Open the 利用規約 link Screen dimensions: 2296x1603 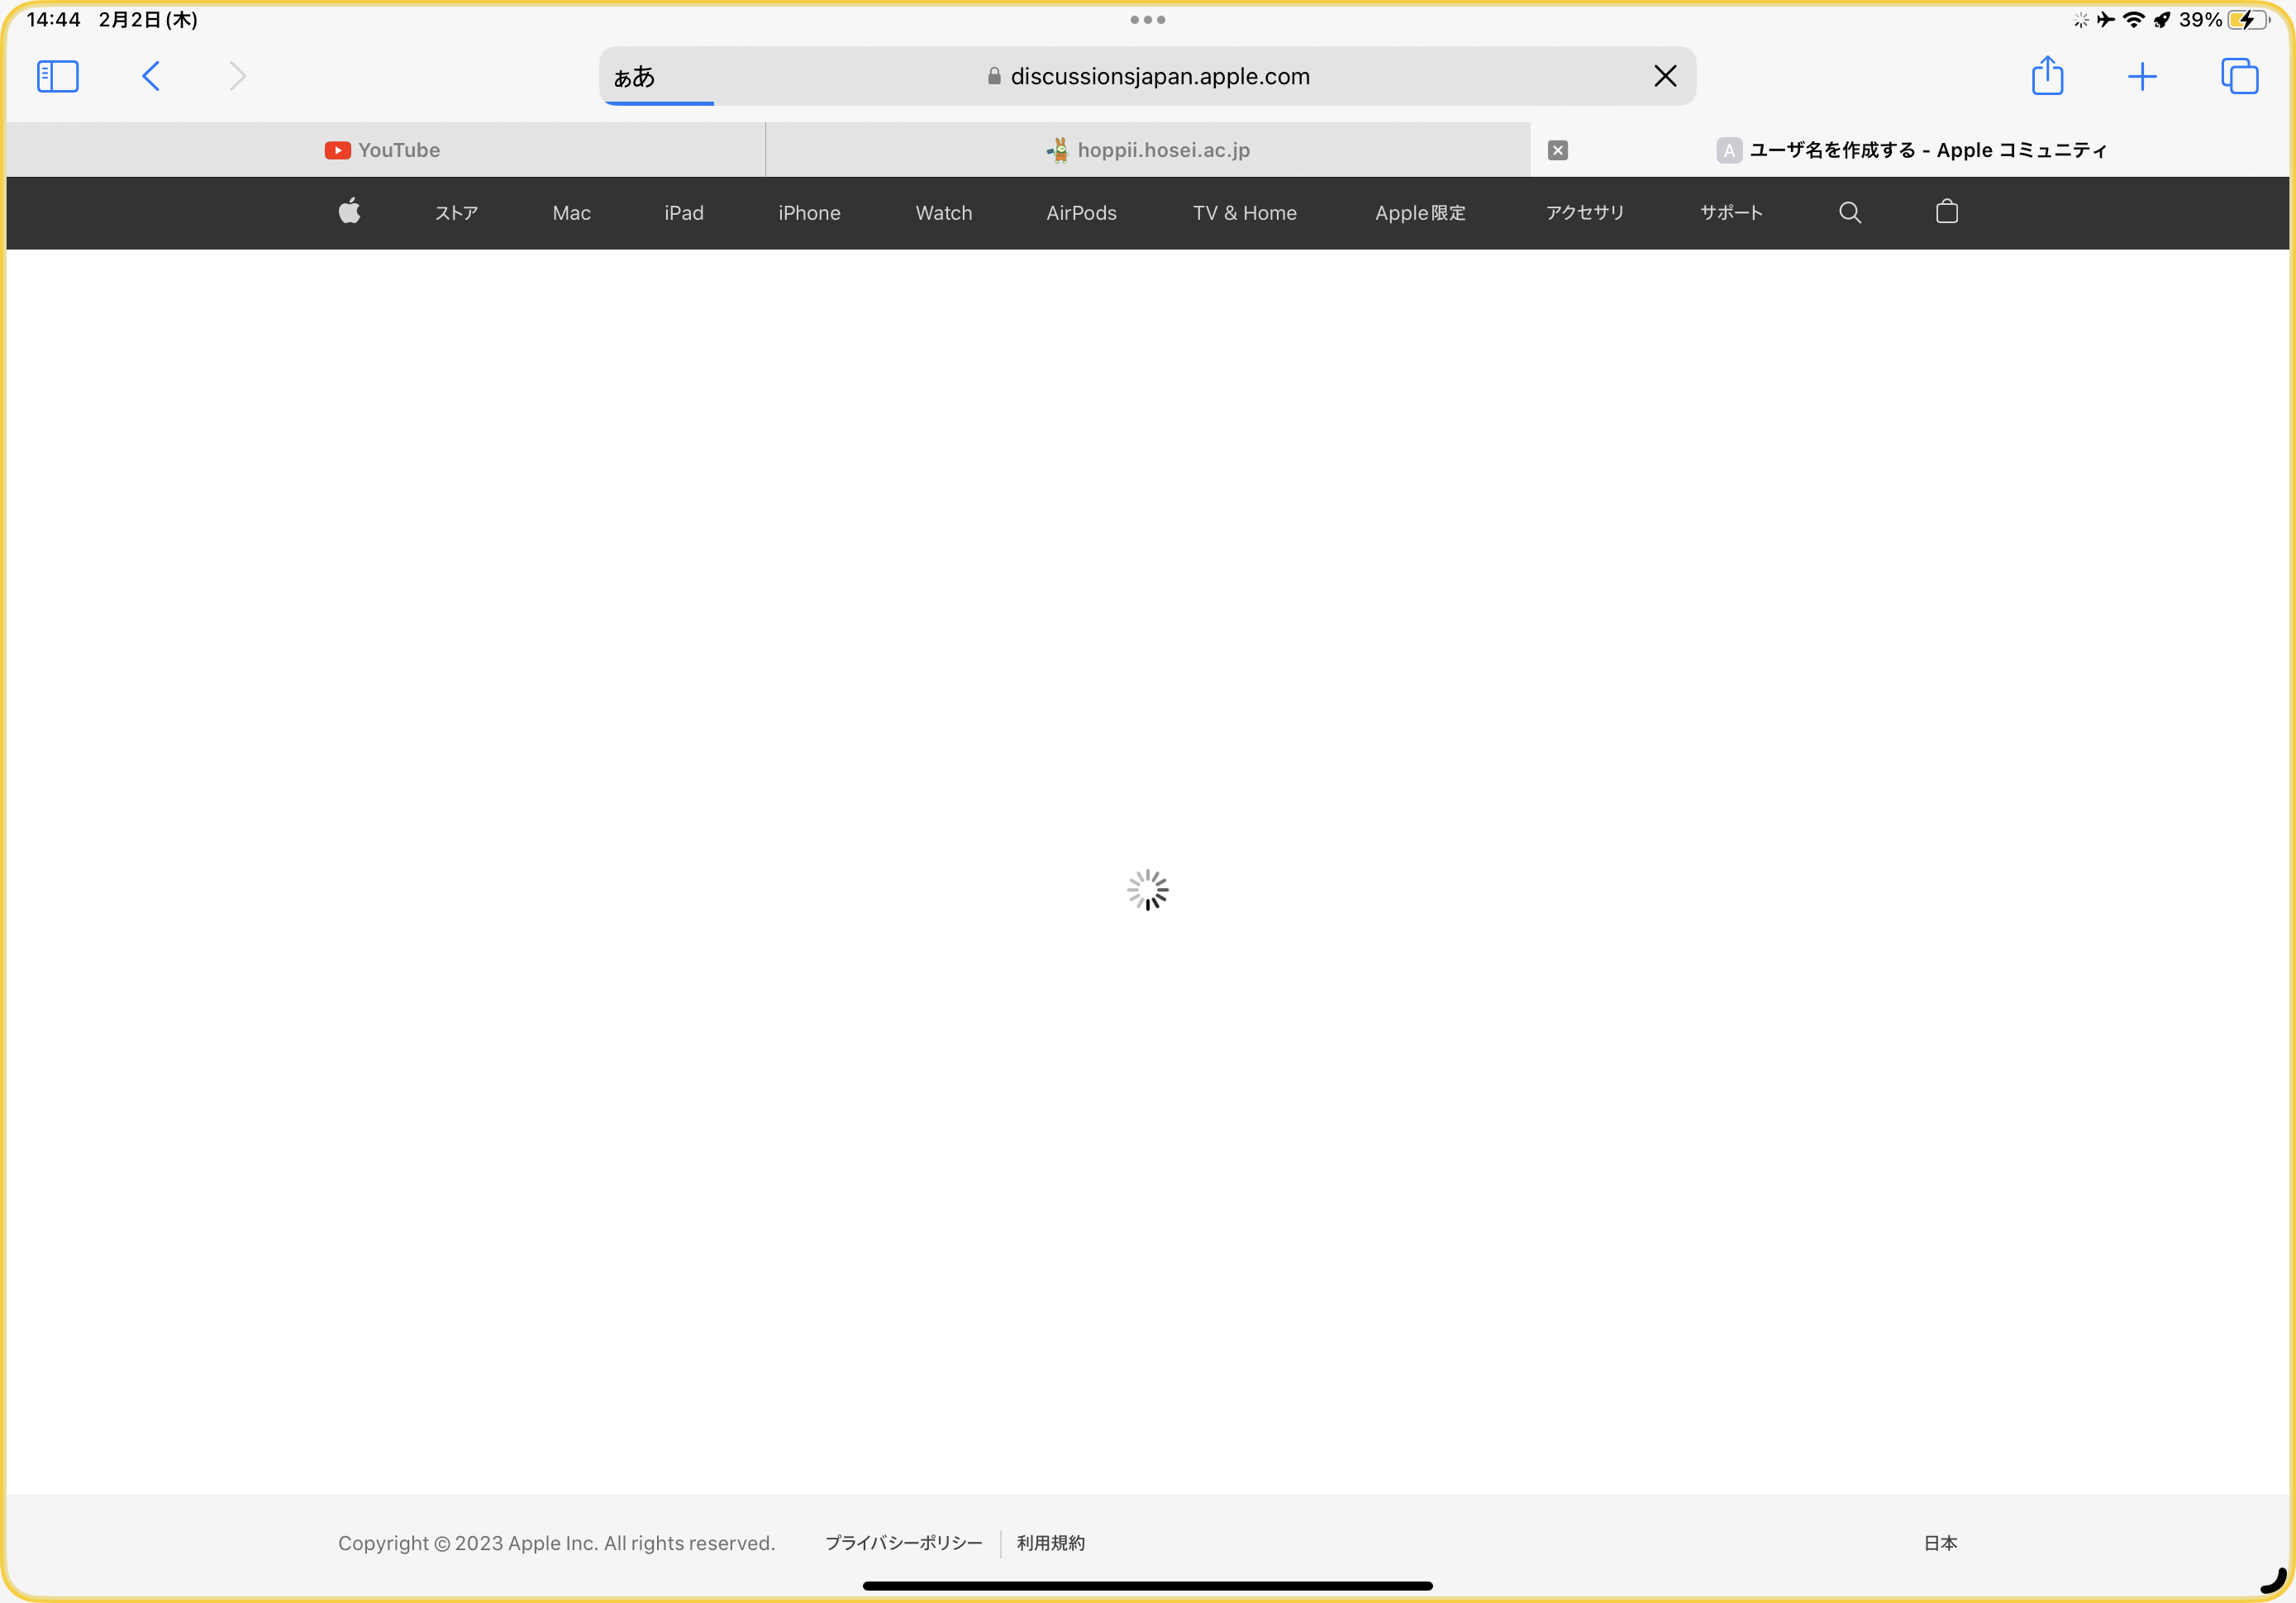1050,1542
